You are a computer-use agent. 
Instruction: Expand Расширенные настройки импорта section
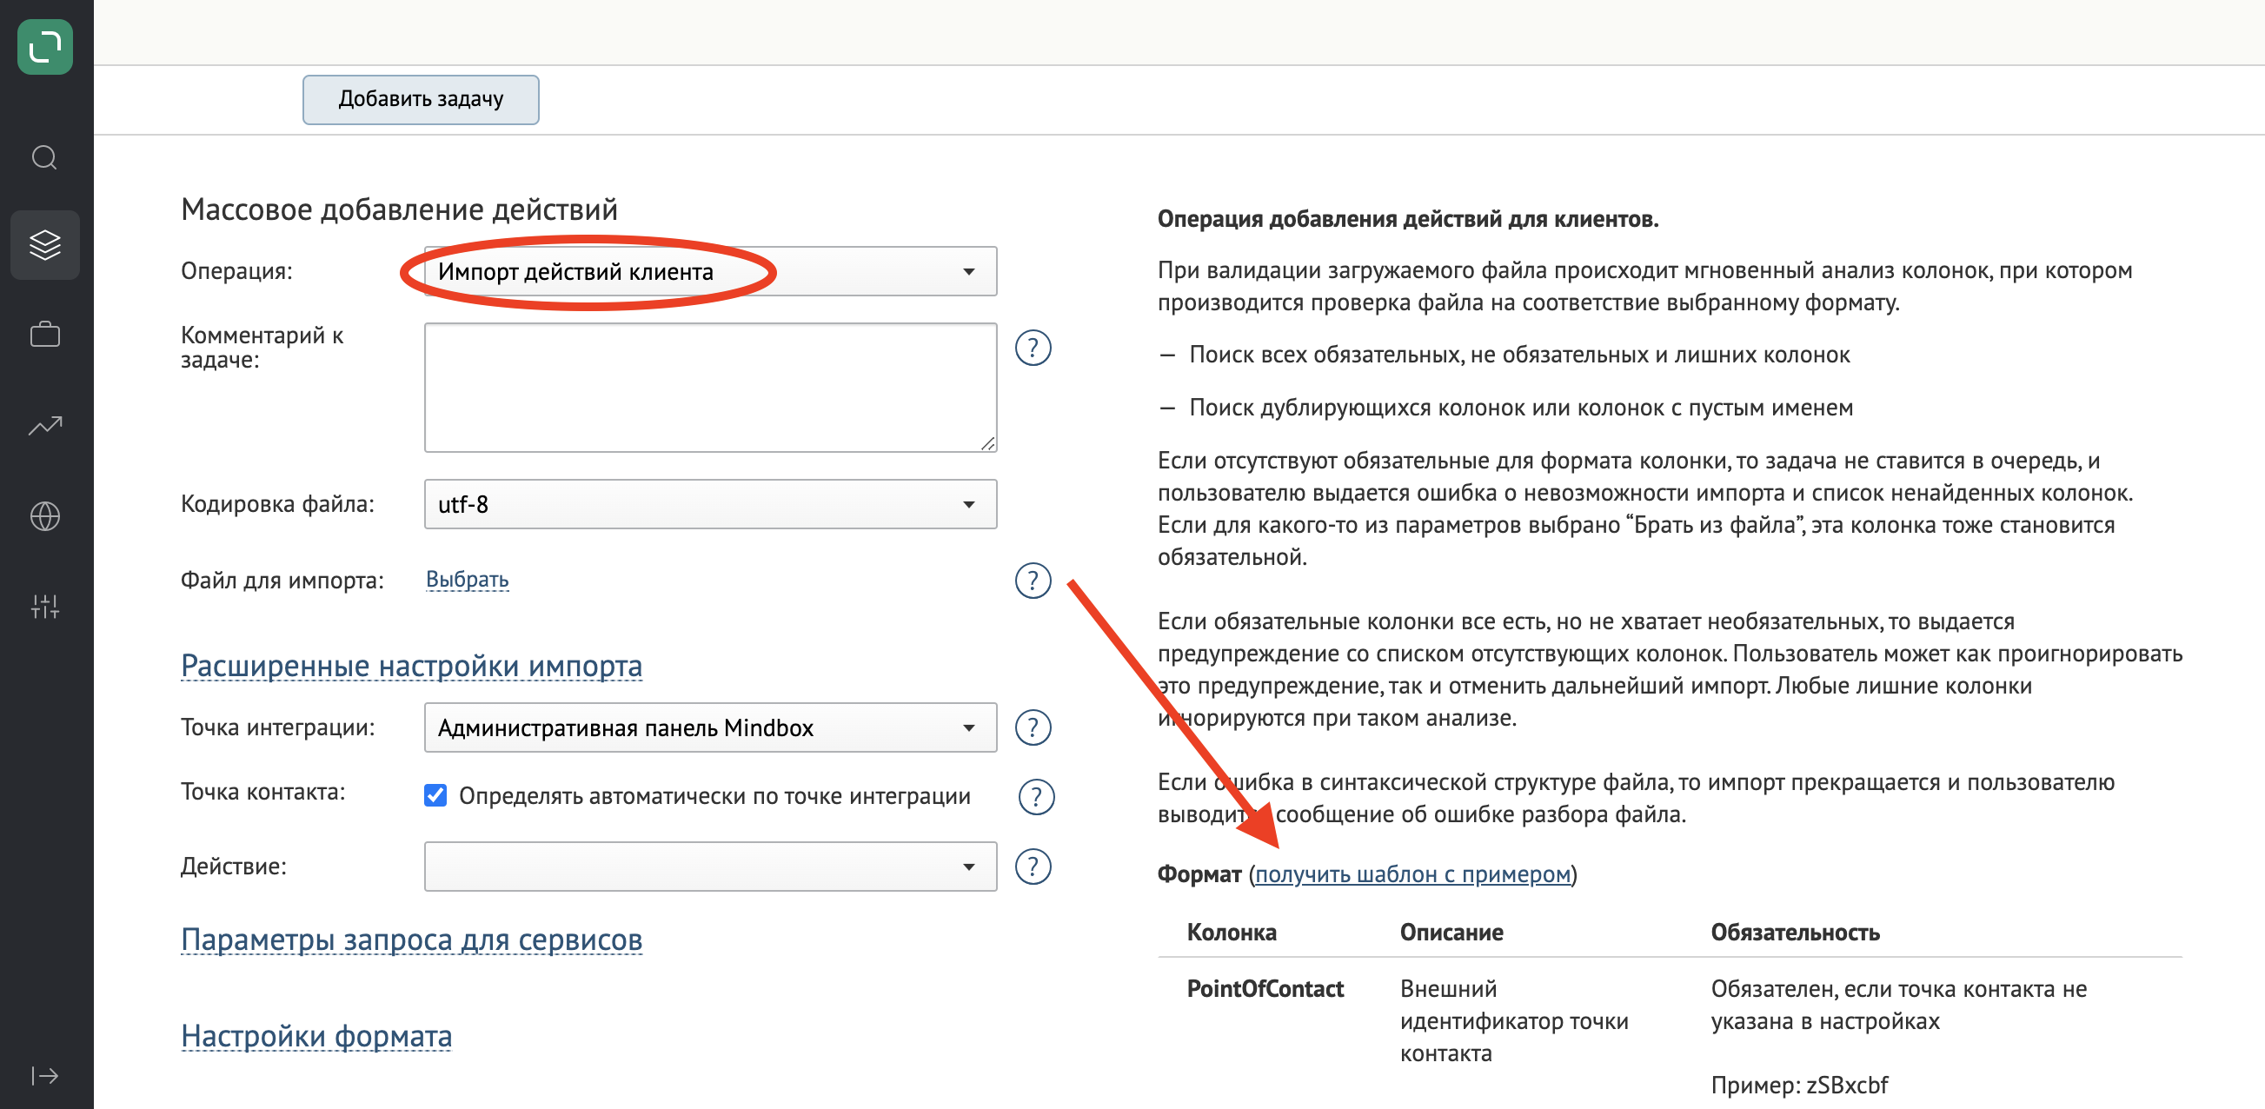(411, 667)
